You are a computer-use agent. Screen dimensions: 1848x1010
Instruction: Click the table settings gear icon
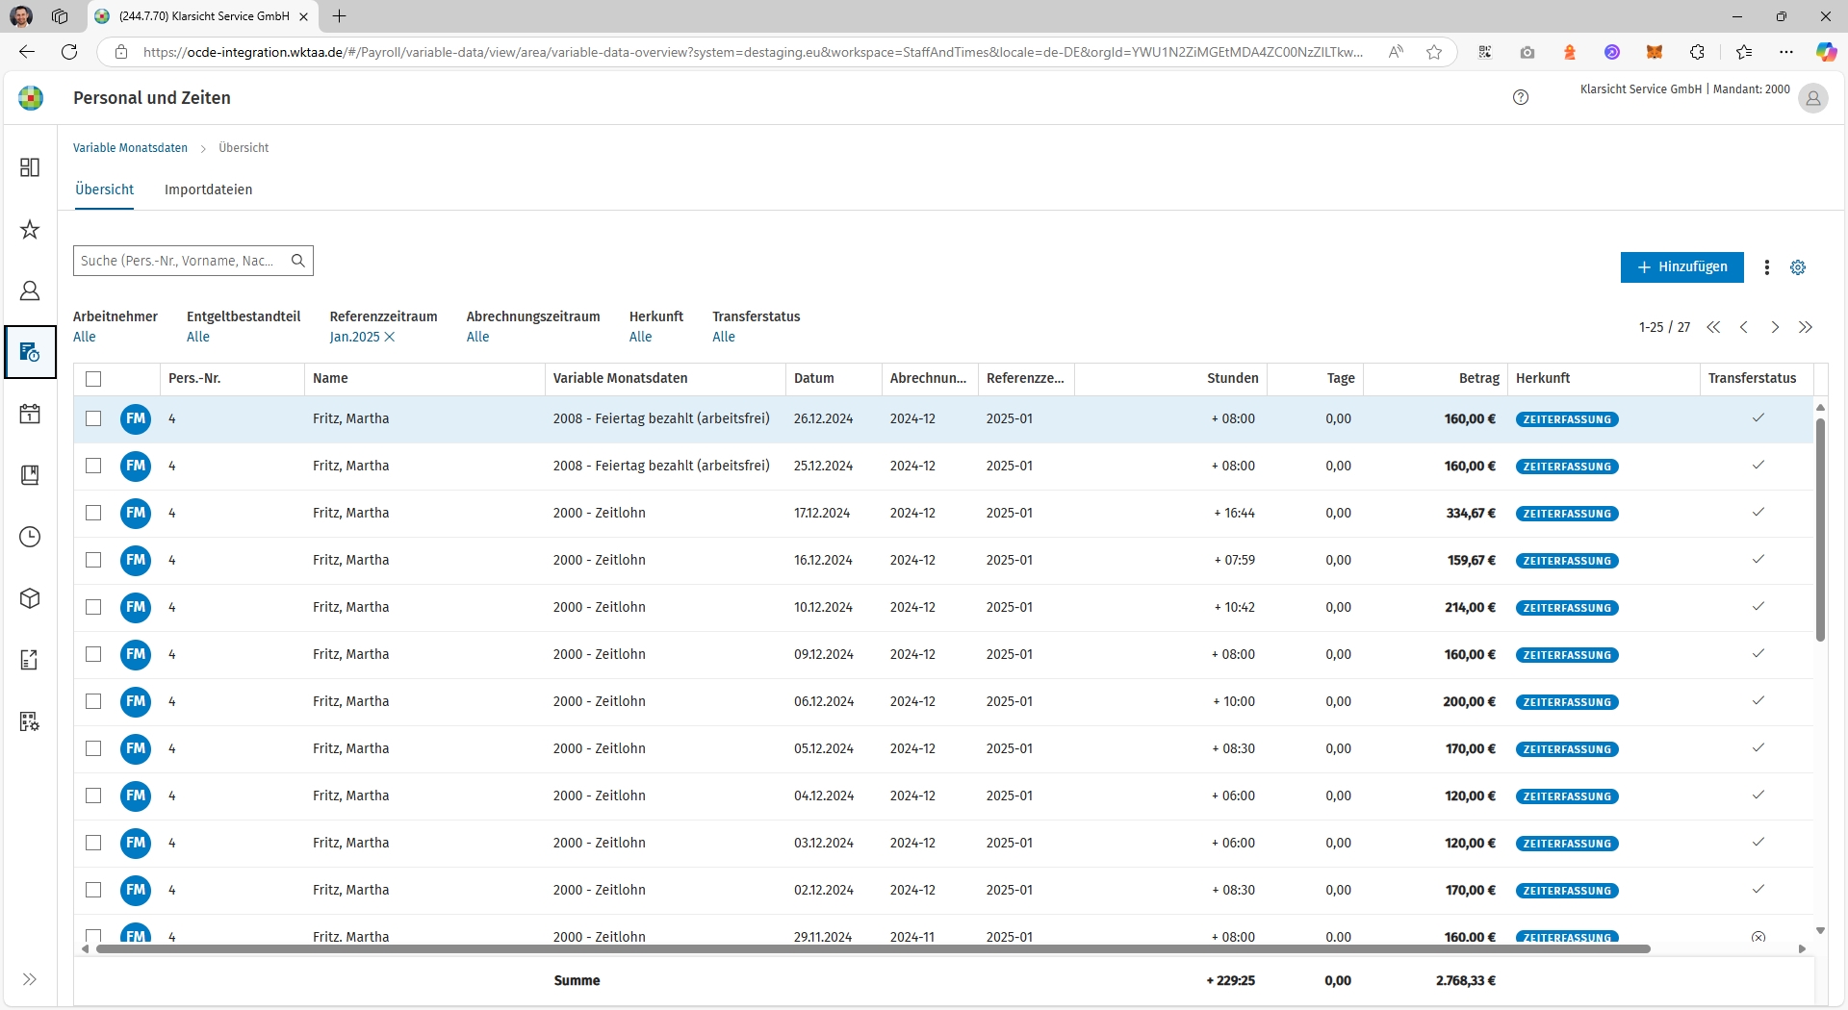pos(1797,267)
